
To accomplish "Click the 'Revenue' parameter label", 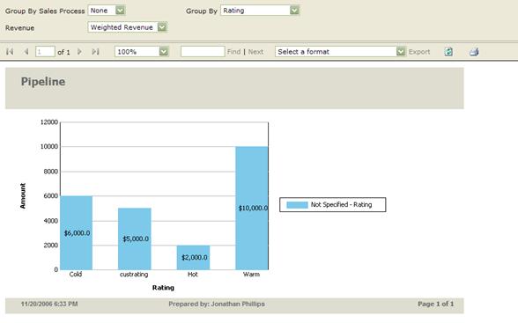I will click(19, 27).
